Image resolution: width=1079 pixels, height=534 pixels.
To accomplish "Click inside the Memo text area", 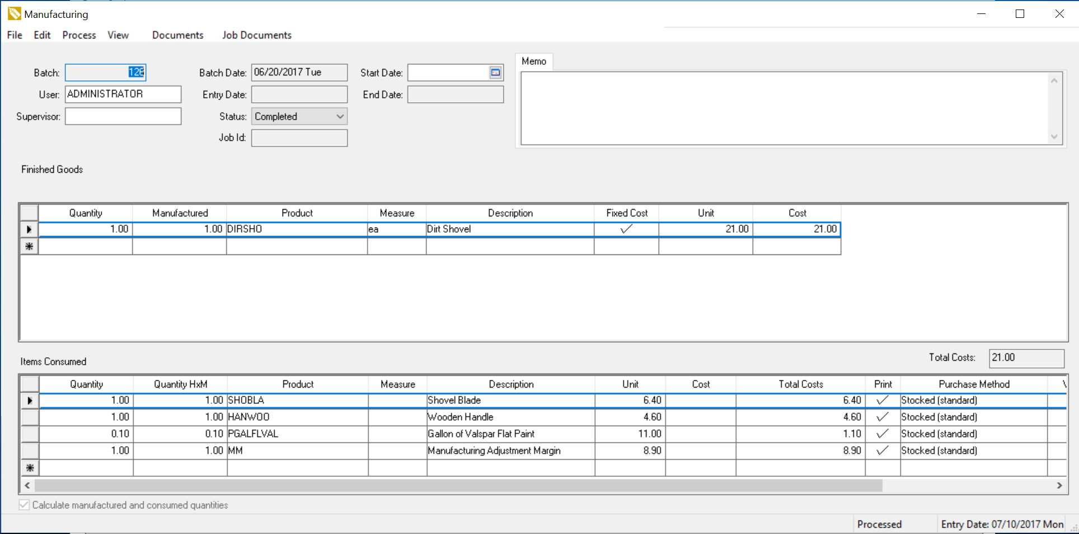I will pos(784,108).
